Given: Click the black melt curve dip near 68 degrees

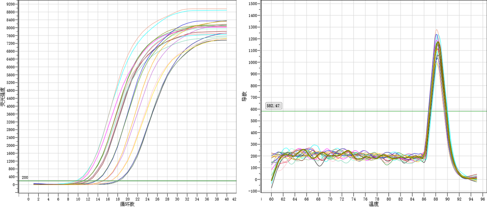Looking at the screenshot, I should pos(319,165).
